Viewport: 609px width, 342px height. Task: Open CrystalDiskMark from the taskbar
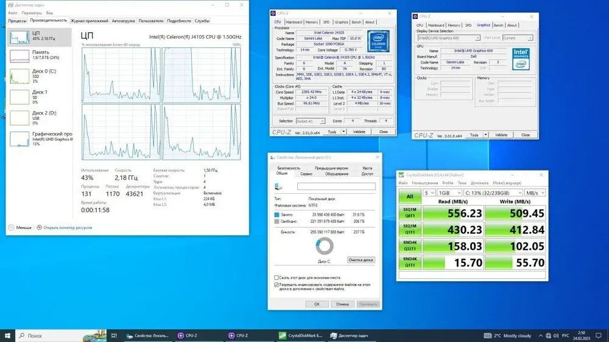coord(301,335)
